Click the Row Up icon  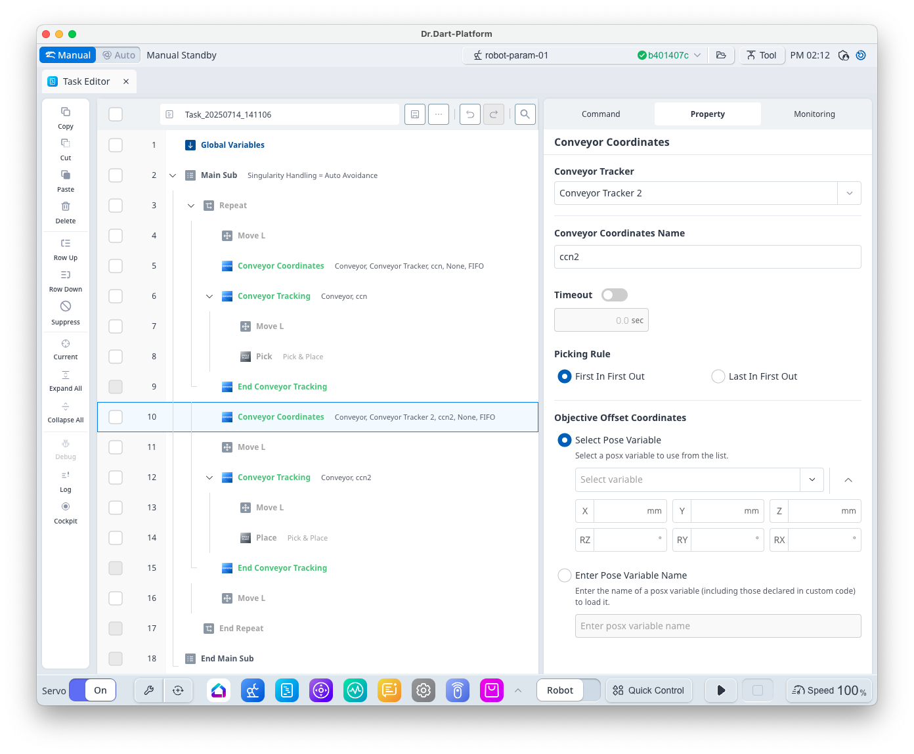coord(66,244)
